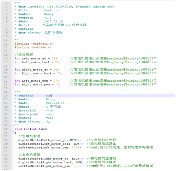Click the comment '//右电机前进' on line 42
The width and height of the screenshot is (176, 171).
29,155
